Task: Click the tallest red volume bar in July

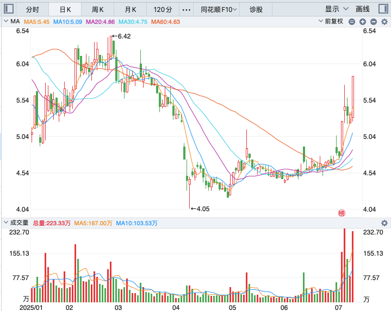Action: pos(344,265)
